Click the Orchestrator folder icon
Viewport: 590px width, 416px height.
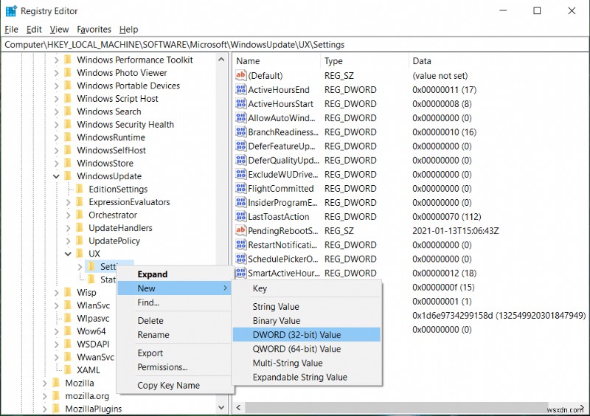click(x=80, y=215)
